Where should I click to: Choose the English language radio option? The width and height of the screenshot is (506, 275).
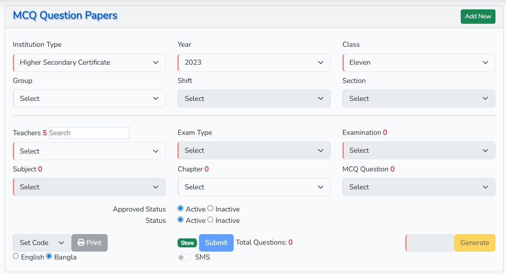tap(16, 256)
